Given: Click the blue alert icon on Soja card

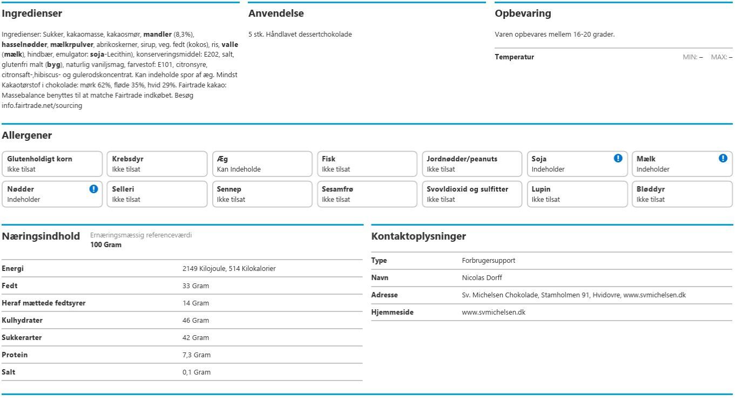Looking at the screenshot, I should pyautogui.click(x=618, y=158).
